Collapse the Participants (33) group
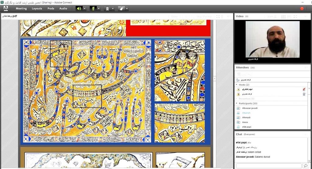The height and width of the screenshot is (169, 312). coord(236,103)
